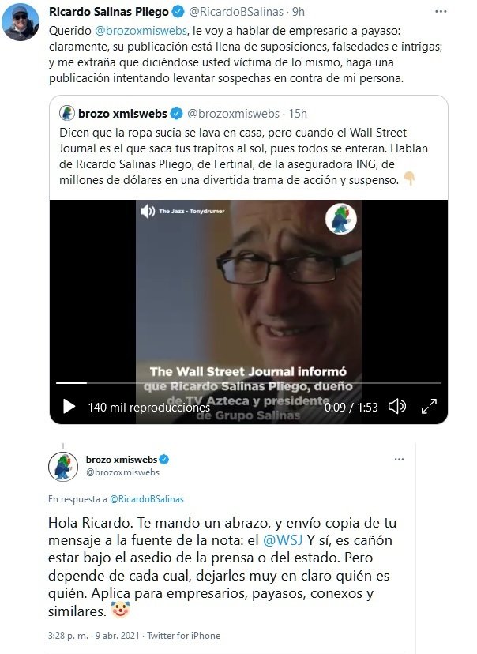
Task: Open the 15h timestamp of quoted tweet
Action: (298, 114)
